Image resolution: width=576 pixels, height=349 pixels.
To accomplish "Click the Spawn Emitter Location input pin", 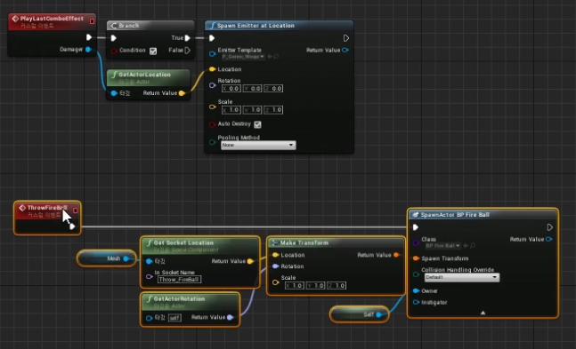I will click(x=212, y=69).
